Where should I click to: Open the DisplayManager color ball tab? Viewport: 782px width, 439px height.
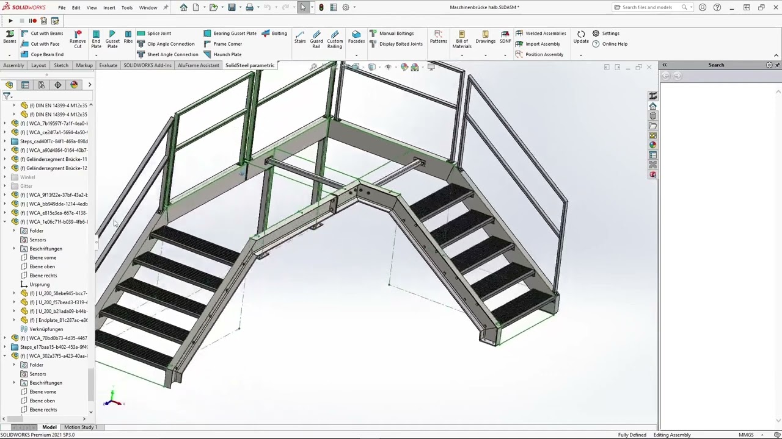click(74, 85)
